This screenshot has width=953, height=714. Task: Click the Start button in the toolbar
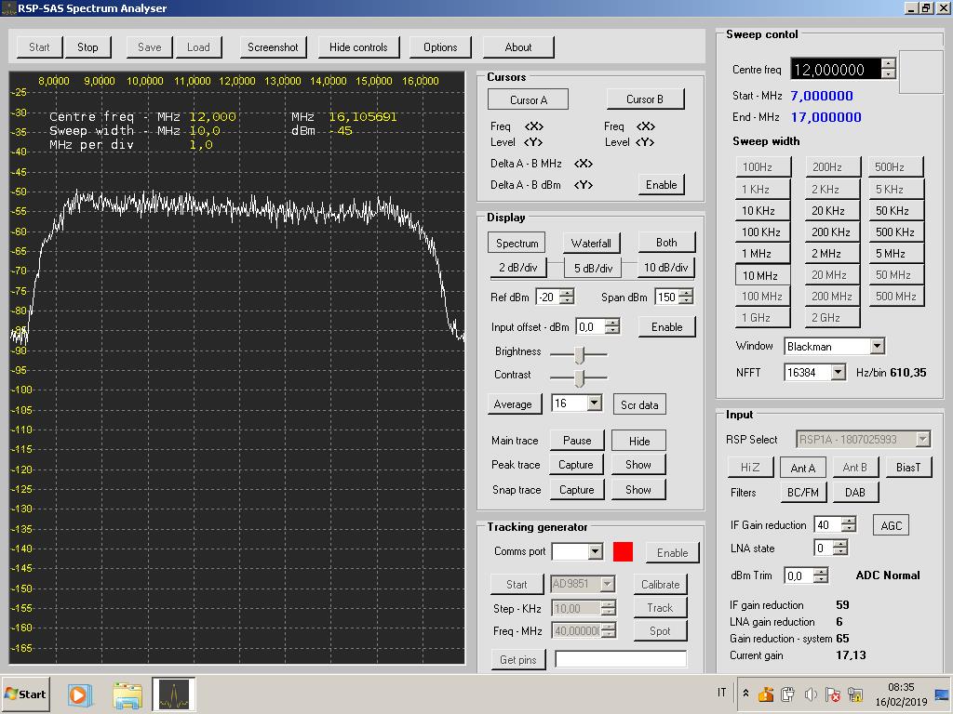39,46
